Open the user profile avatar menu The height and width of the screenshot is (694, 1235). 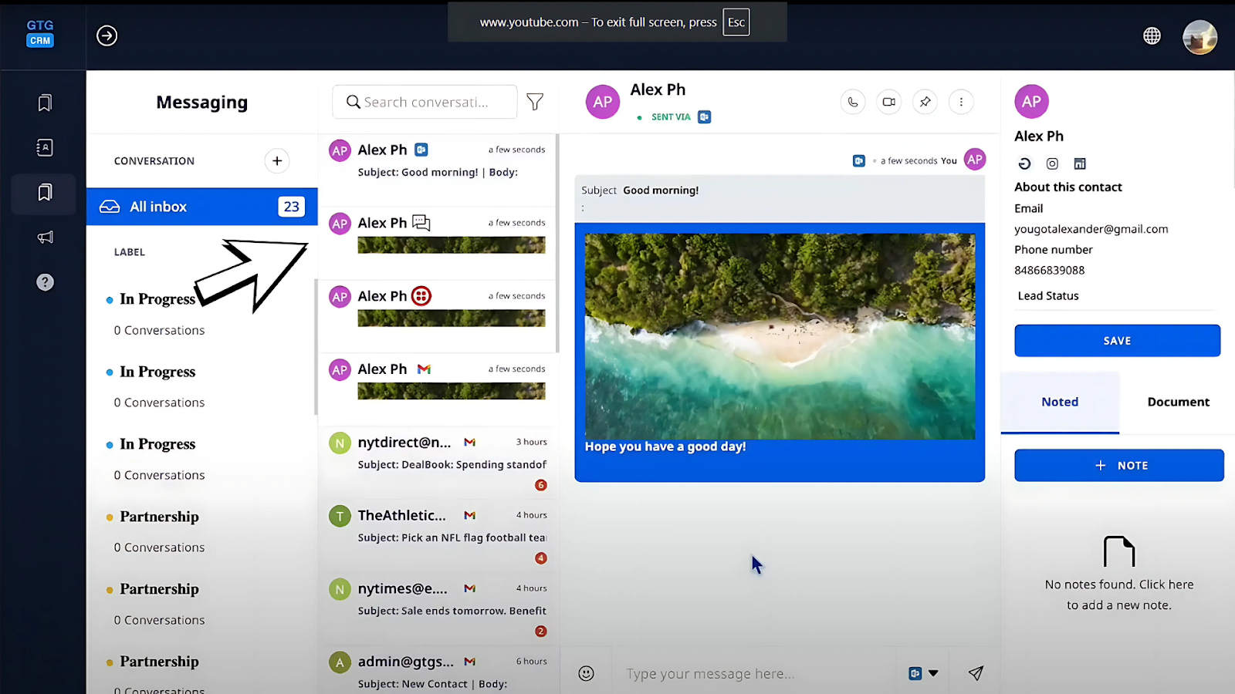[1199, 36]
